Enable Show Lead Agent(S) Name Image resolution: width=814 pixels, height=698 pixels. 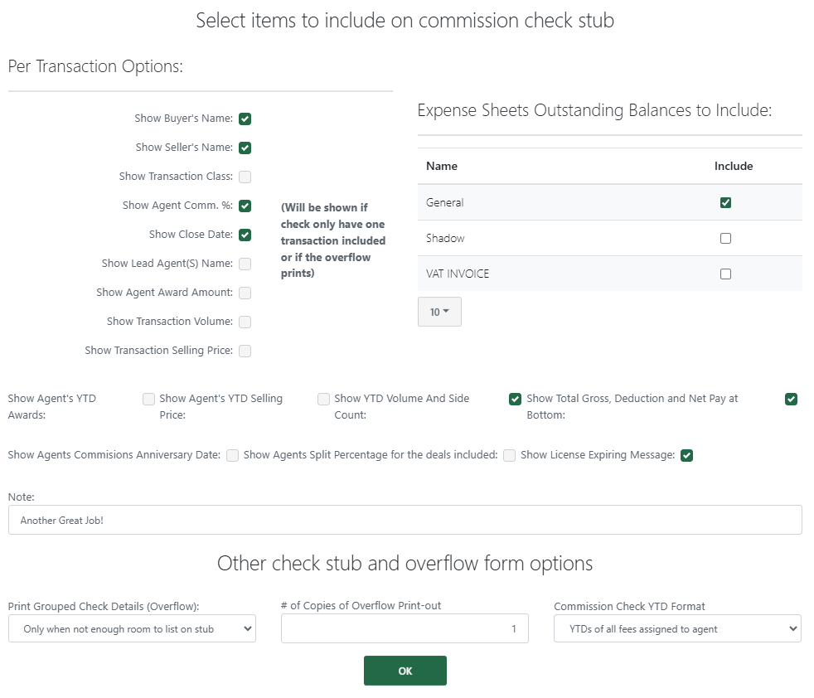coord(245,264)
